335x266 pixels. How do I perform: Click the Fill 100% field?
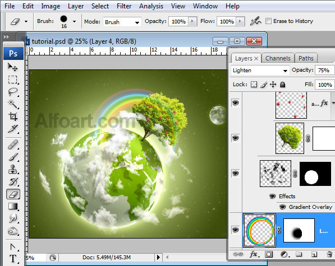[x=325, y=85]
